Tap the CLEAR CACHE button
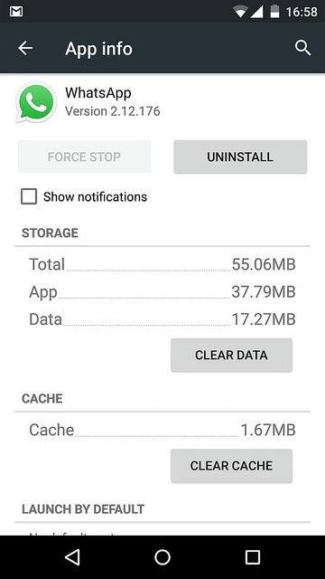 click(x=231, y=466)
